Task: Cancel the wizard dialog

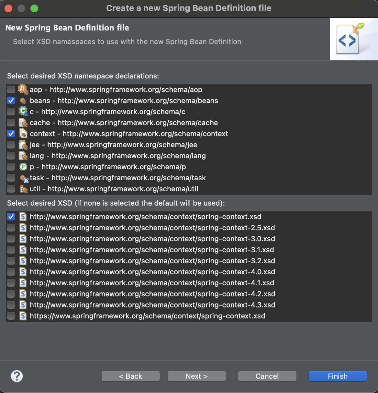Action: point(267,376)
